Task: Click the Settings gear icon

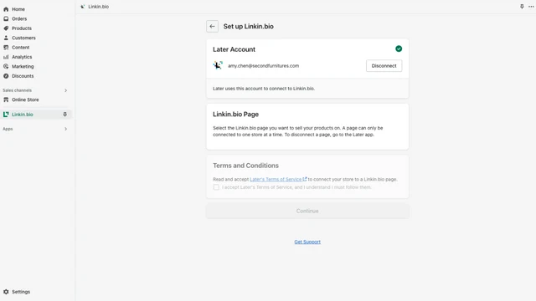Action: 6,292
